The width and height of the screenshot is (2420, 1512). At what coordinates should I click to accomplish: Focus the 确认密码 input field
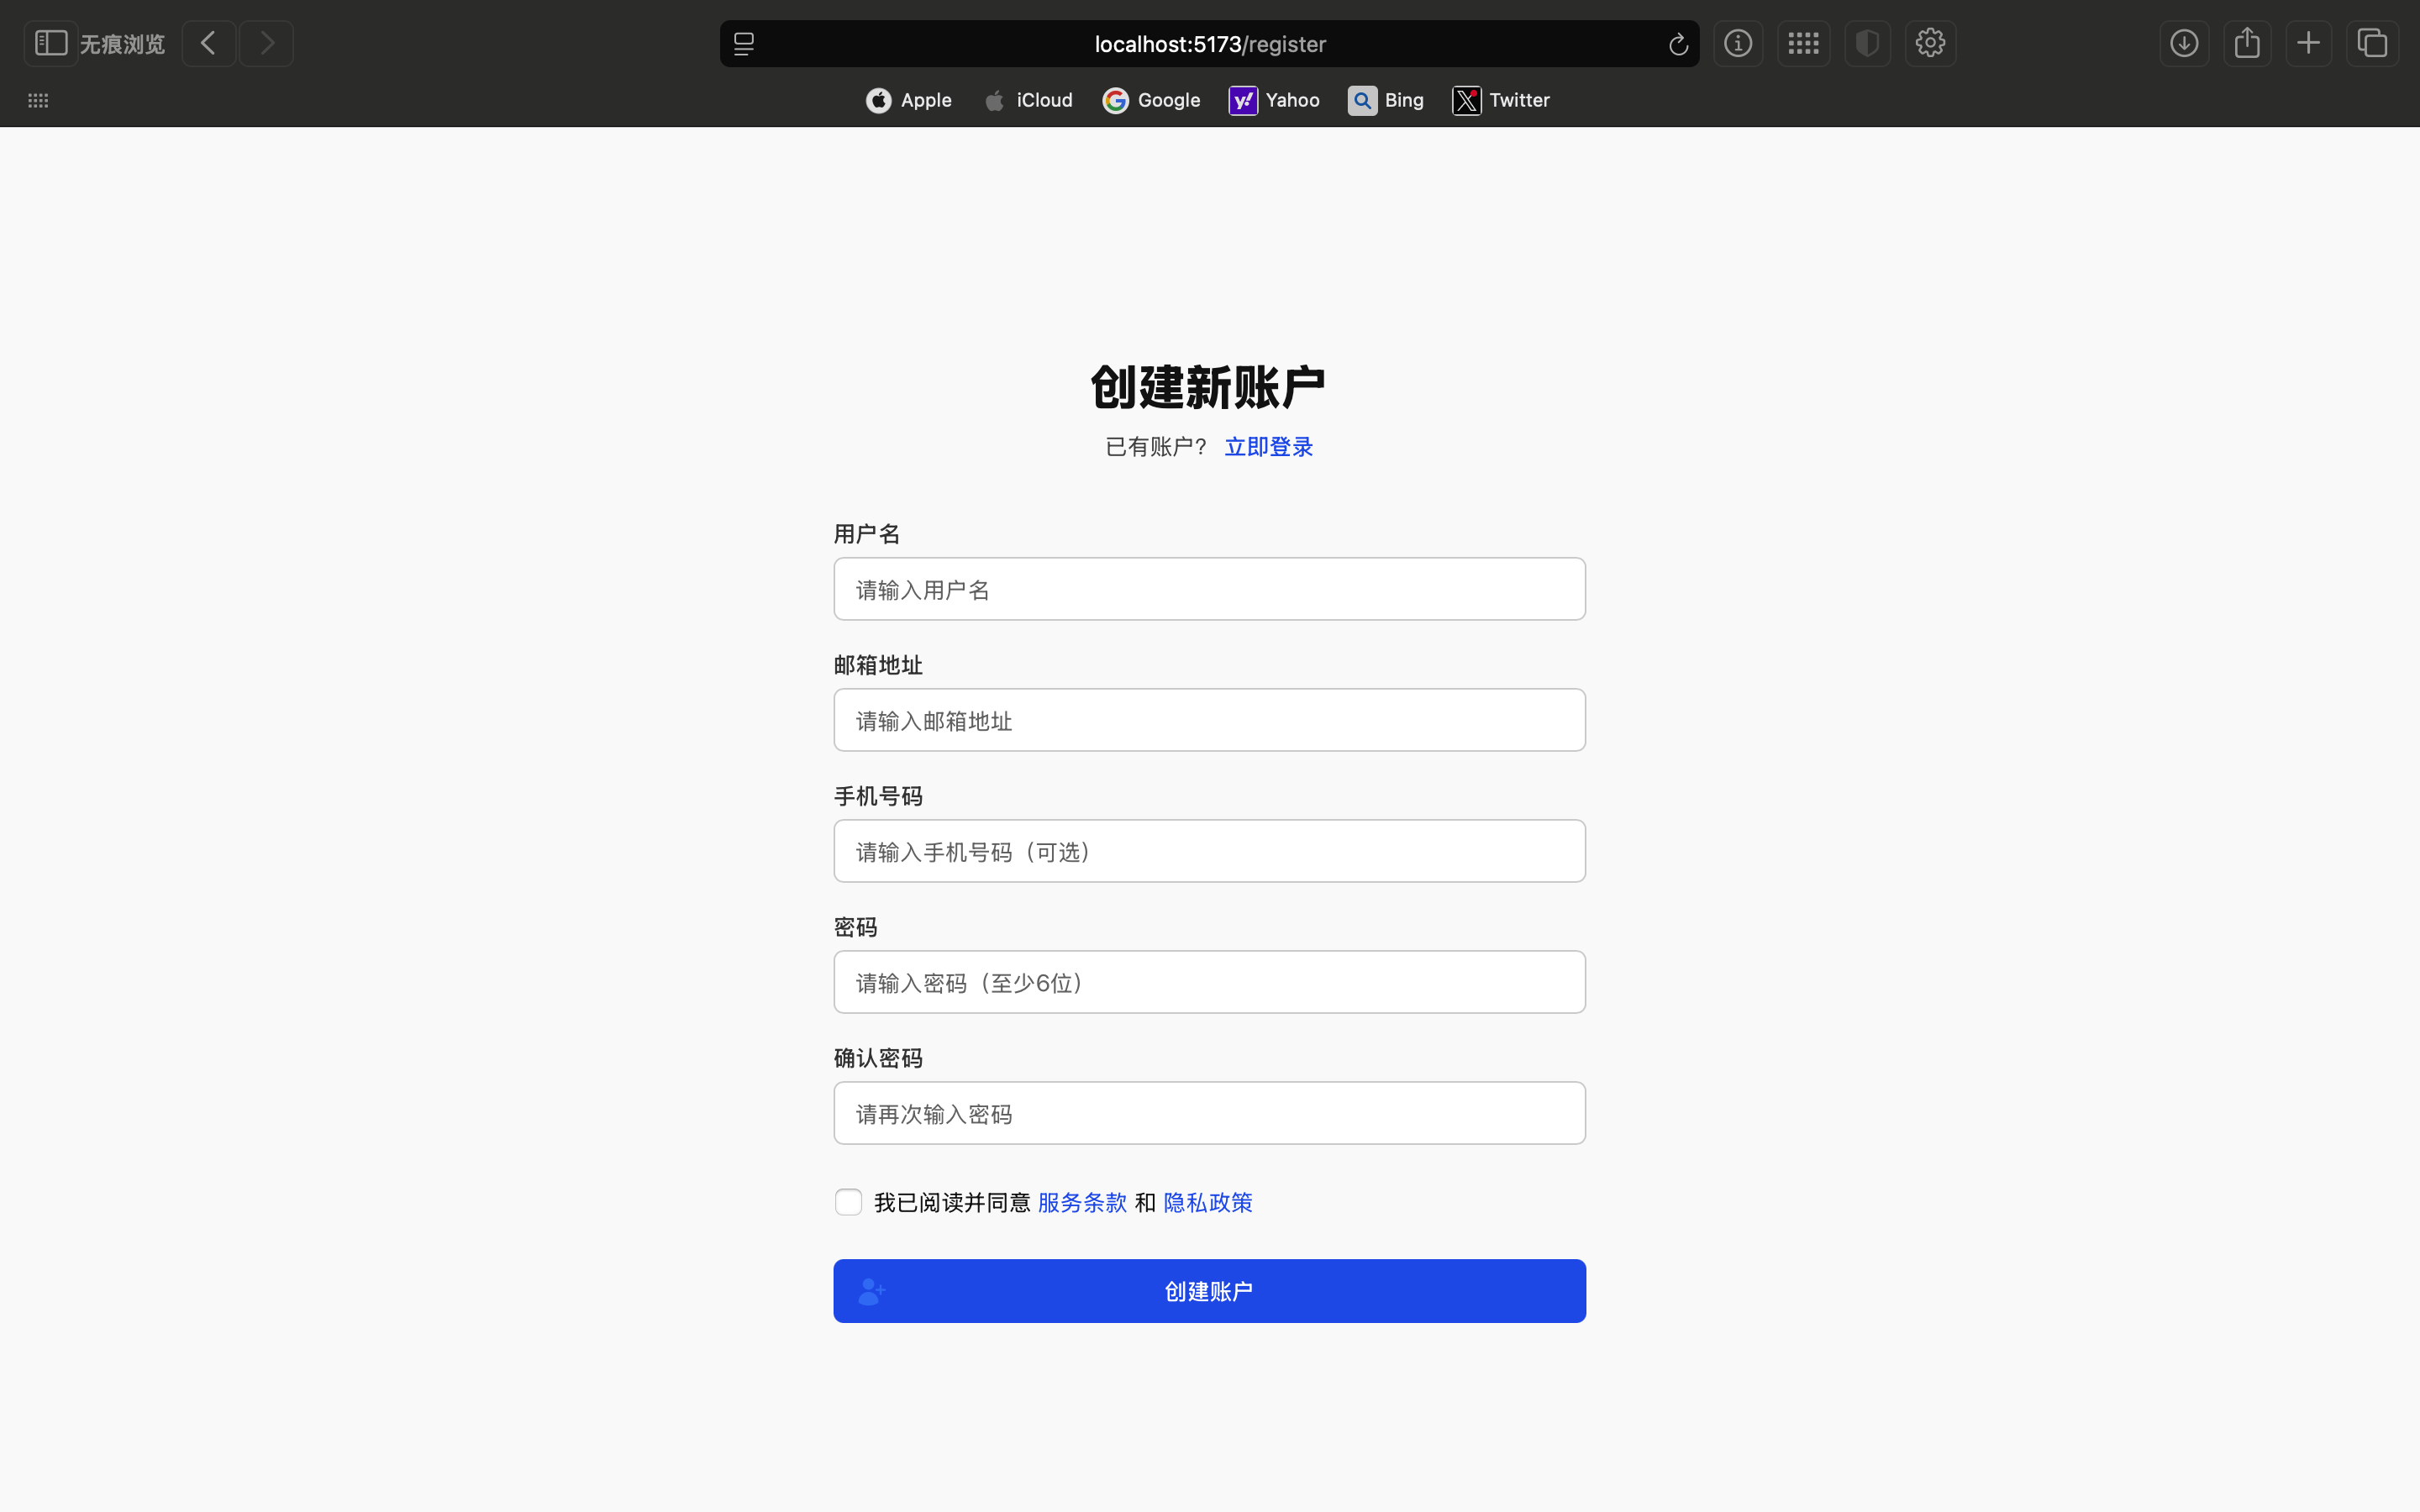coord(1209,1113)
